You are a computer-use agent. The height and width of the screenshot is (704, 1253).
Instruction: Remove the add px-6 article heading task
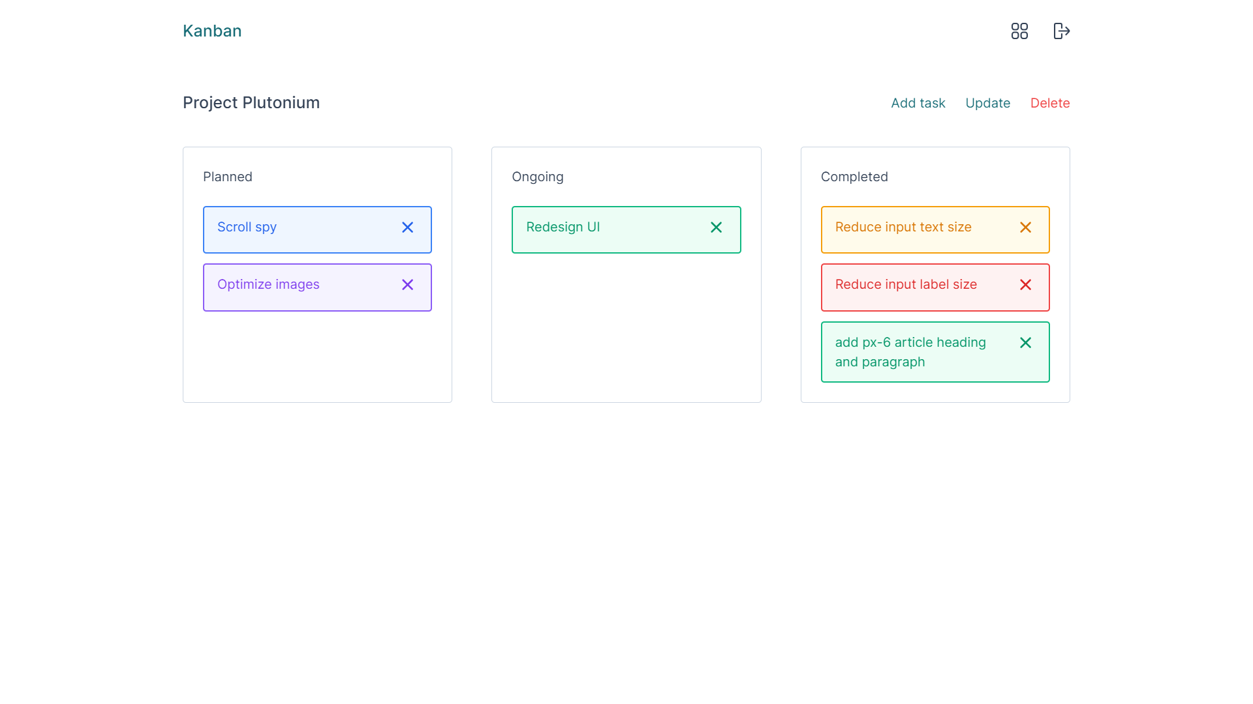(x=1025, y=342)
